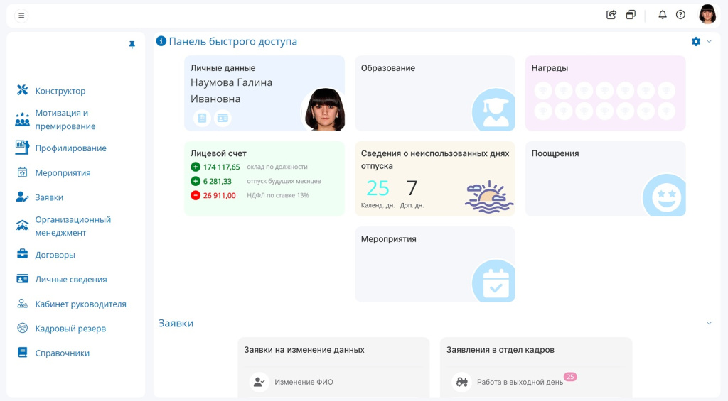Viewport: 728px width, 401px height.
Task: Open user avatar menu in top bar
Action: (707, 14)
